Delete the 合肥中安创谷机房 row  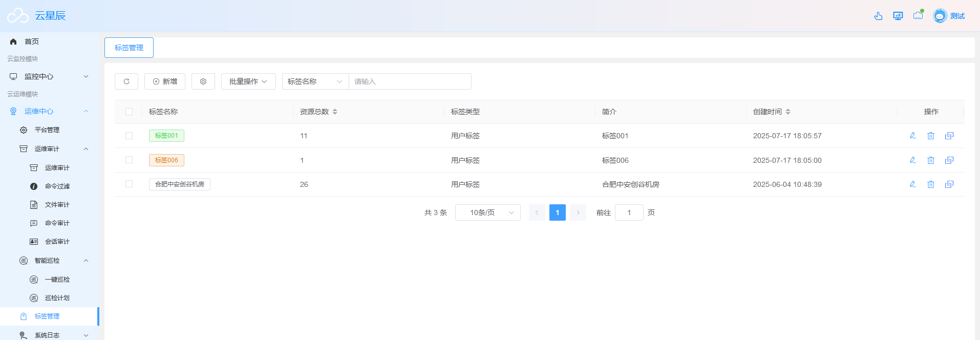(931, 184)
